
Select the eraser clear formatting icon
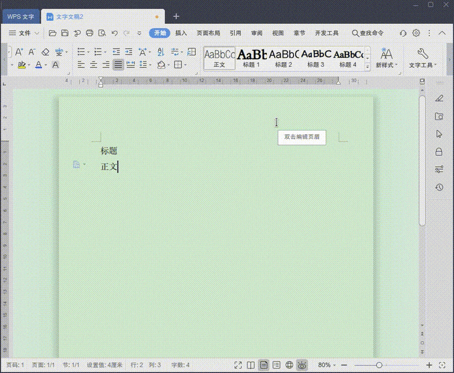pos(45,52)
